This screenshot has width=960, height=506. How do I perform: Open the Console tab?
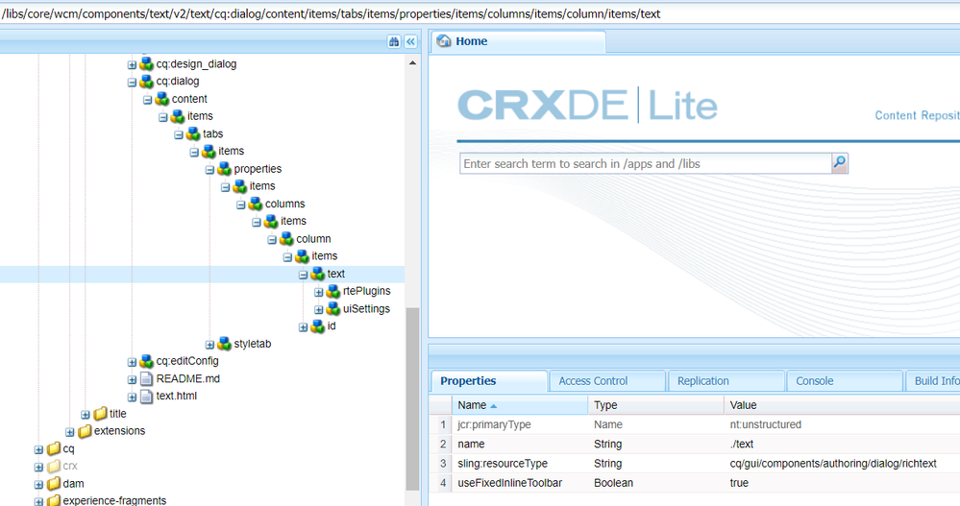pyautogui.click(x=814, y=381)
